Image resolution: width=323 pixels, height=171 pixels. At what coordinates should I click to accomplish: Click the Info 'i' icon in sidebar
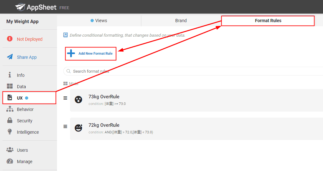(x=10, y=75)
